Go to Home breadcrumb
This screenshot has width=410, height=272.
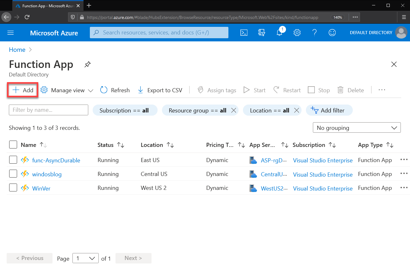click(x=17, y=50)
